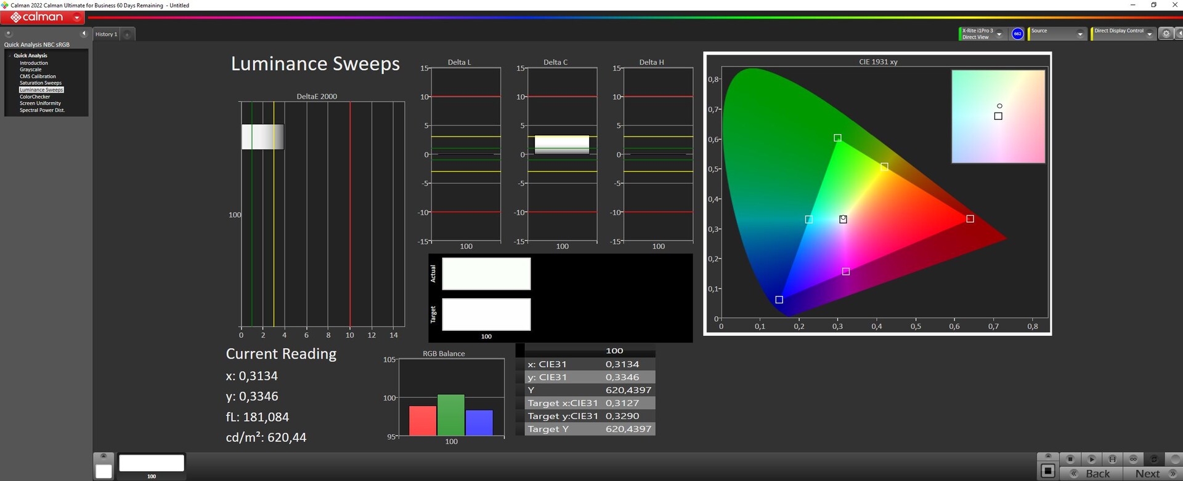Click the 'x: CIE31' table row value 0,3134

tap(622, 364)
